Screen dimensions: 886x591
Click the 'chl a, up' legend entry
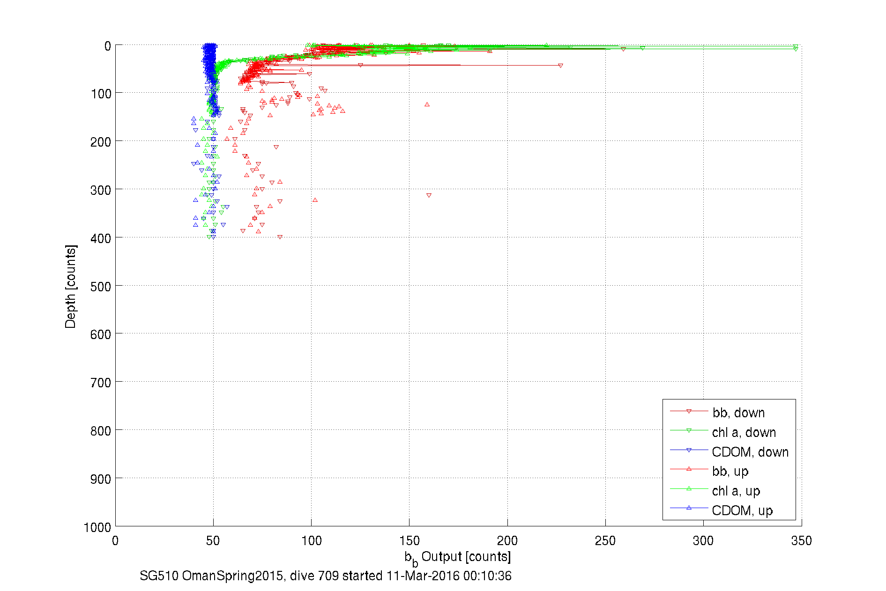(x=715, y=490)
